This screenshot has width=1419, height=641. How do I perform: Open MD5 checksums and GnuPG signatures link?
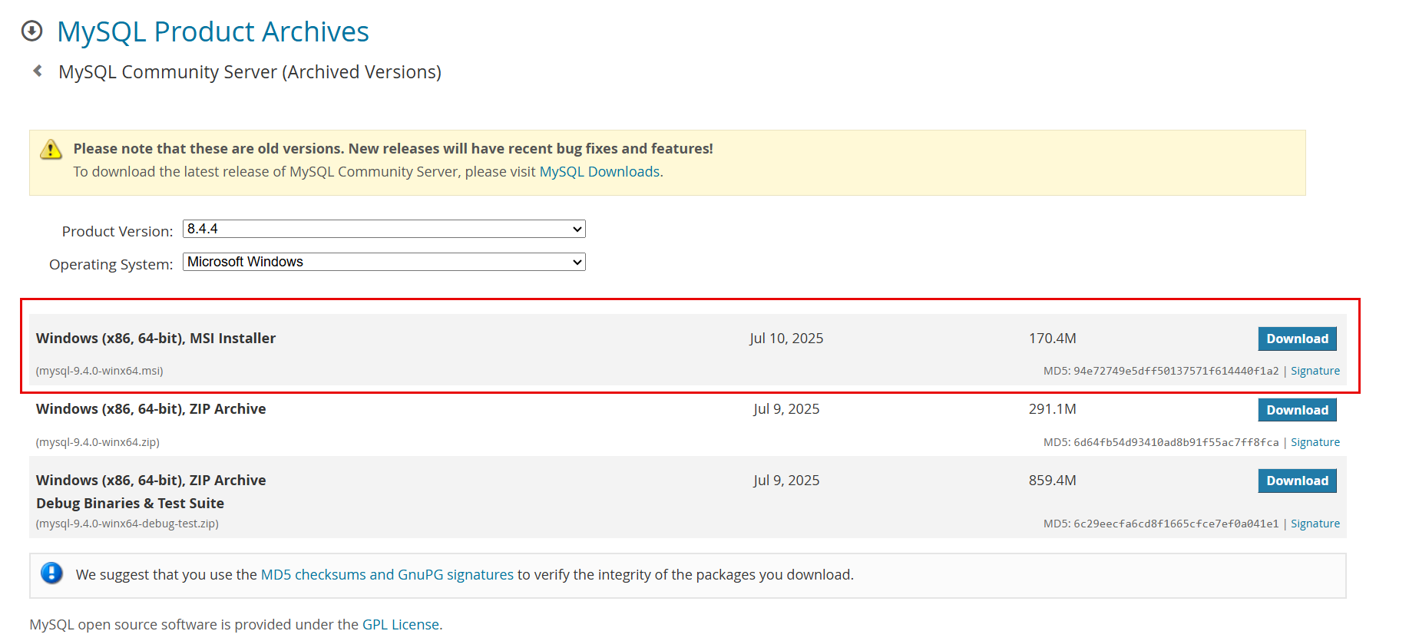coord(387,575)
